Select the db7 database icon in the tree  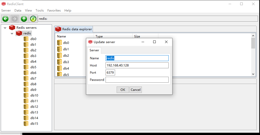26,78
